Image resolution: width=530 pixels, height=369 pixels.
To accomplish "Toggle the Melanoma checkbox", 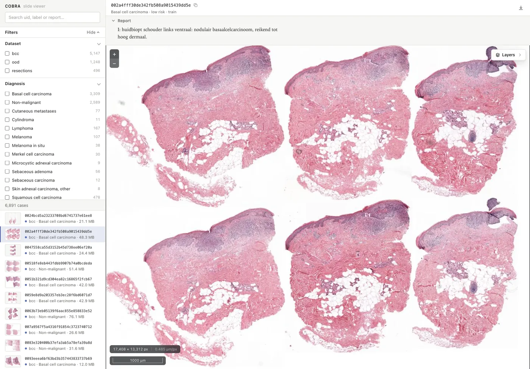I will (7, 137).
